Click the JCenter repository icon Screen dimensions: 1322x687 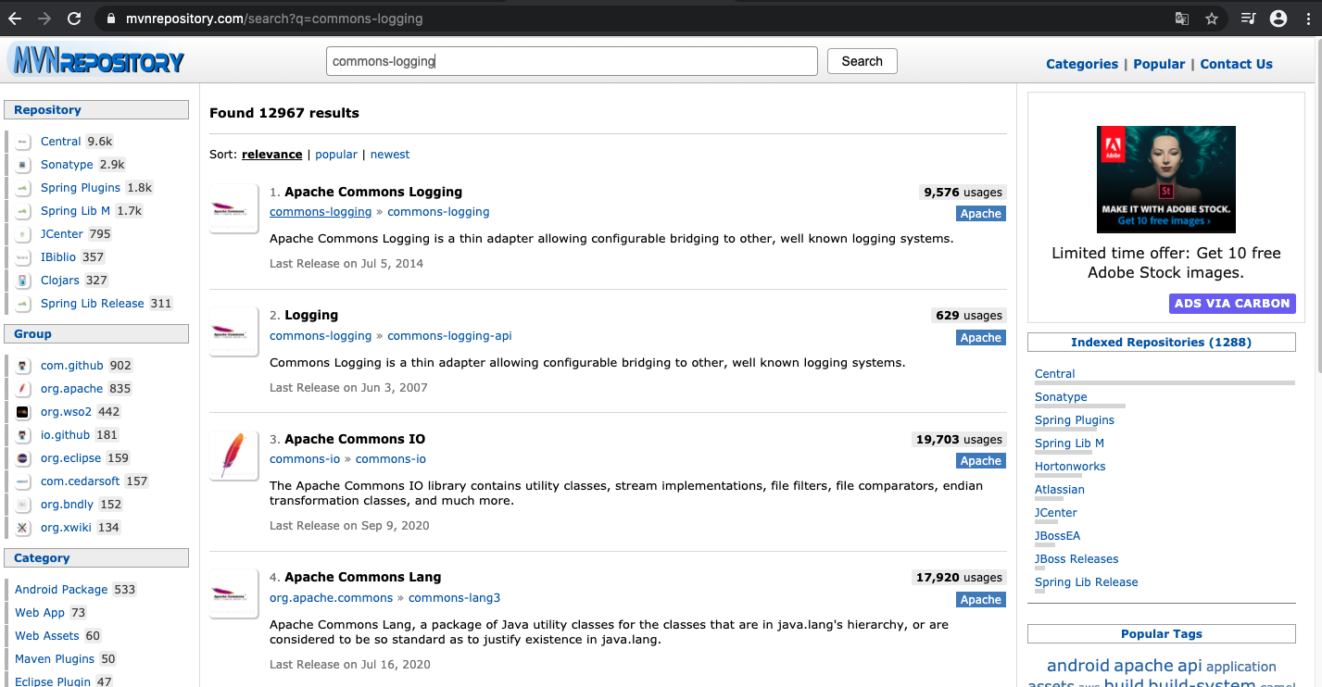(x=23, y=234)
